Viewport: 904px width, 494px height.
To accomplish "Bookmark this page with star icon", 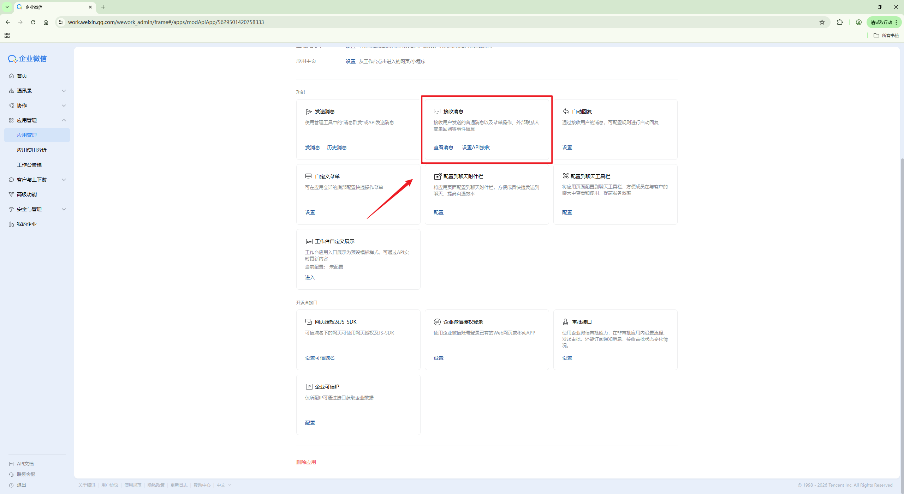I will coord(822,22).
